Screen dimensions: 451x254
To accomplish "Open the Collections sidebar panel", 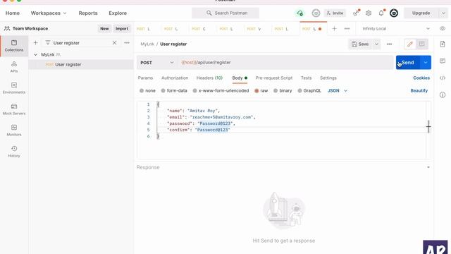I will [x=14, y=46].
